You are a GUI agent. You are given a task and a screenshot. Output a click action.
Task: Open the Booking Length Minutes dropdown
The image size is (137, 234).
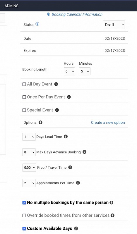(85, 71)
